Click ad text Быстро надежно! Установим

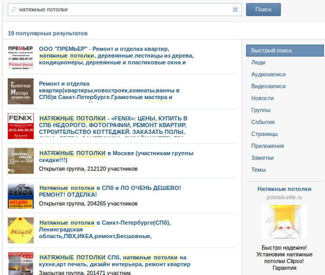(x=284, y=258)
